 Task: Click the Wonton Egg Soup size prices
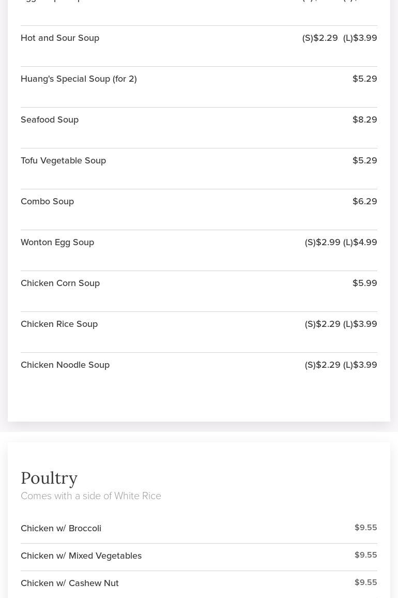[341, 242]
